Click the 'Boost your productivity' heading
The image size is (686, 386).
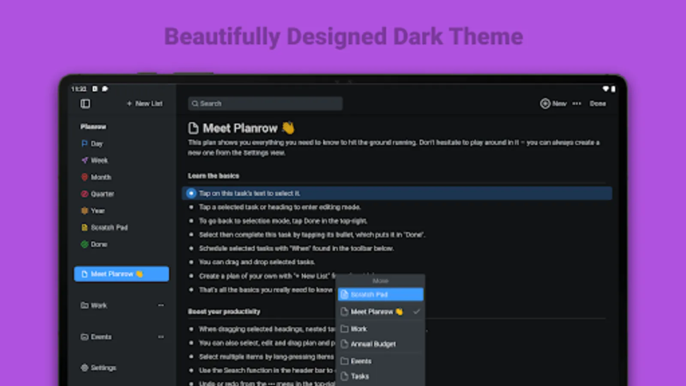tap(224, 311)
